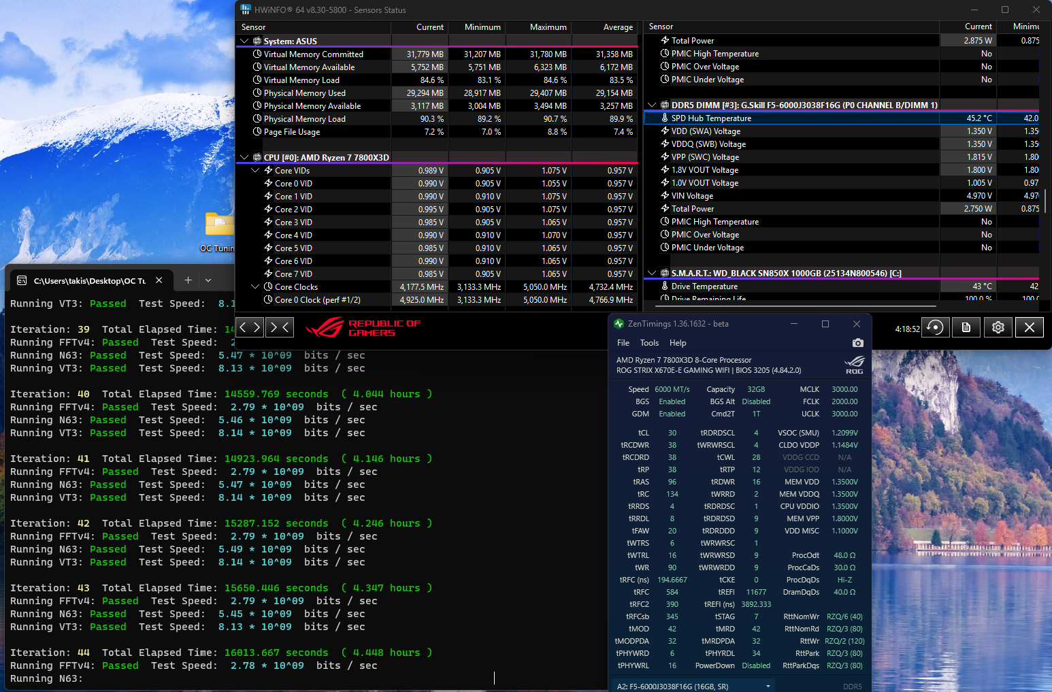The width and height of the screenshot is (1052, 692).
Task: Click the PMIC Over Voltage icon under DIMM #3
Action: point(665,234)
